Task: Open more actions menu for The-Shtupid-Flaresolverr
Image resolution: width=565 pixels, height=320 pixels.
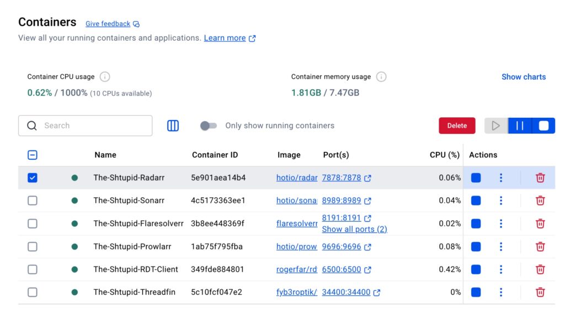Action: point(501,224)
